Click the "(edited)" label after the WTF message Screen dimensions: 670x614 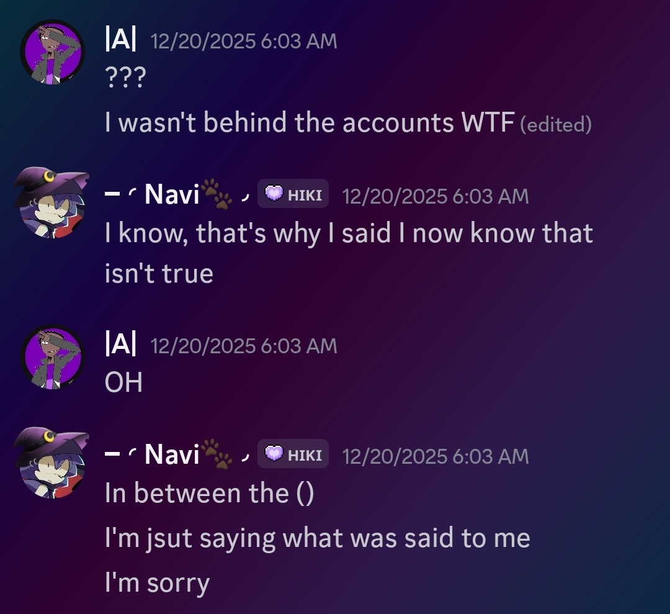coord(555,125)
